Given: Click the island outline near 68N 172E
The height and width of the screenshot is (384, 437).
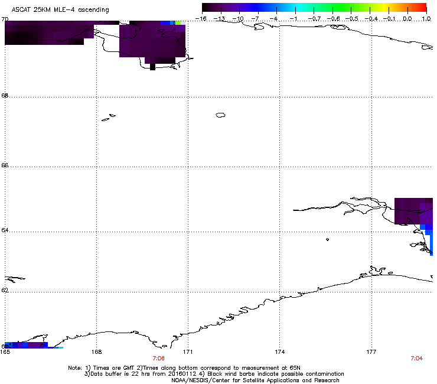Looking at the screenshot, I should (220, 115).
